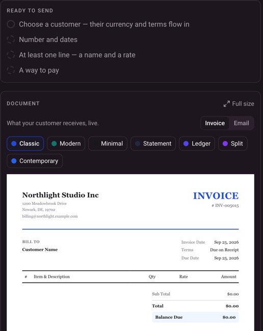Switch preview to the Invoice tab
This screenshot has height=331, width=263.
pyautogui.click(x=215, y=123)
